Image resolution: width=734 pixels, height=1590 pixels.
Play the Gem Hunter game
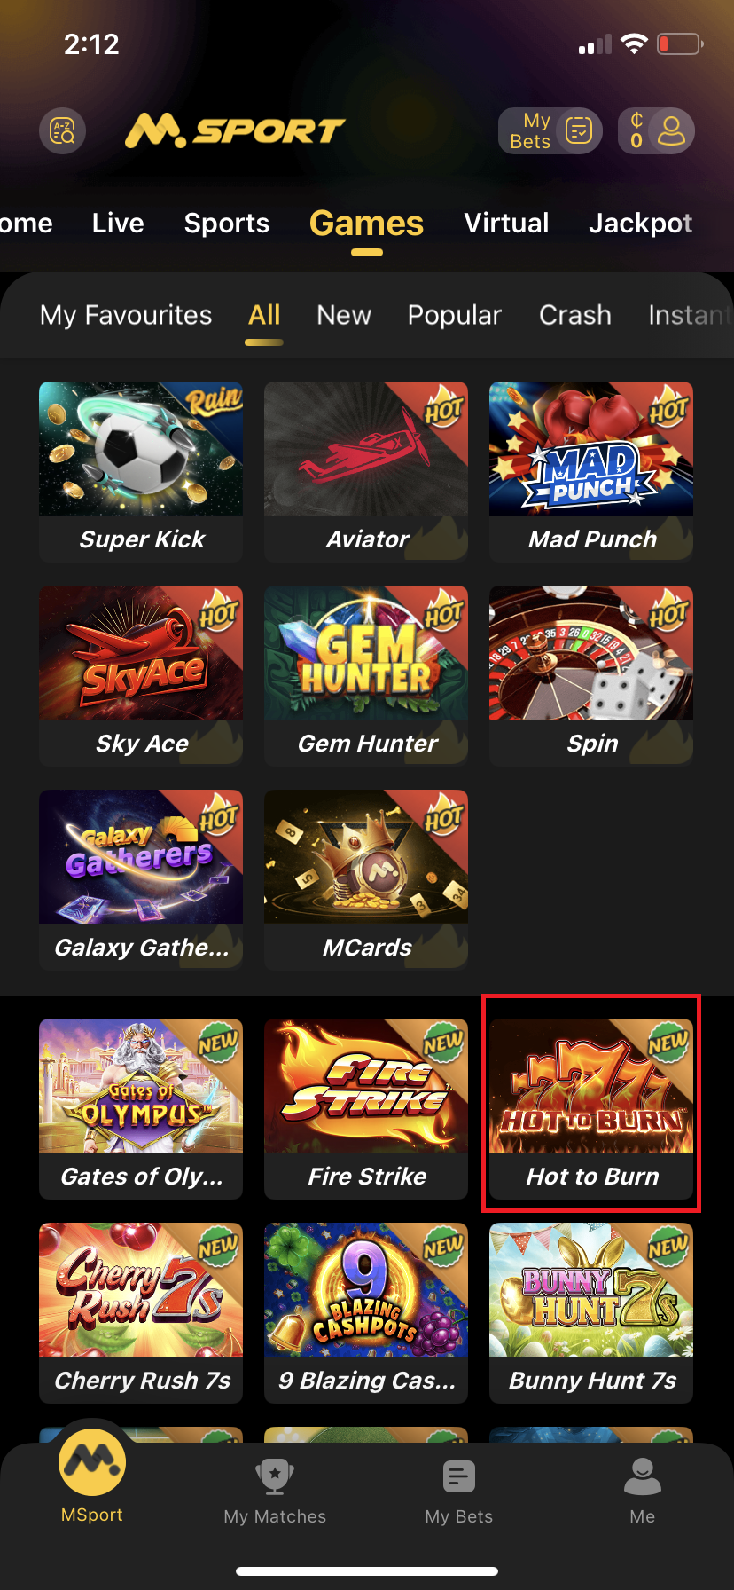pyautogui.click(x=366, y=676)
